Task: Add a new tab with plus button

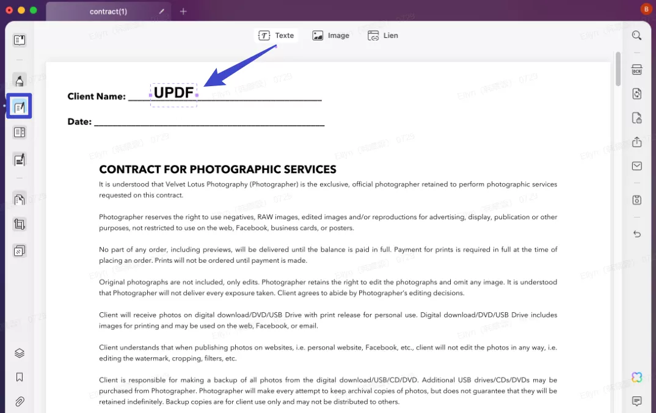Action: click(183, 11)
